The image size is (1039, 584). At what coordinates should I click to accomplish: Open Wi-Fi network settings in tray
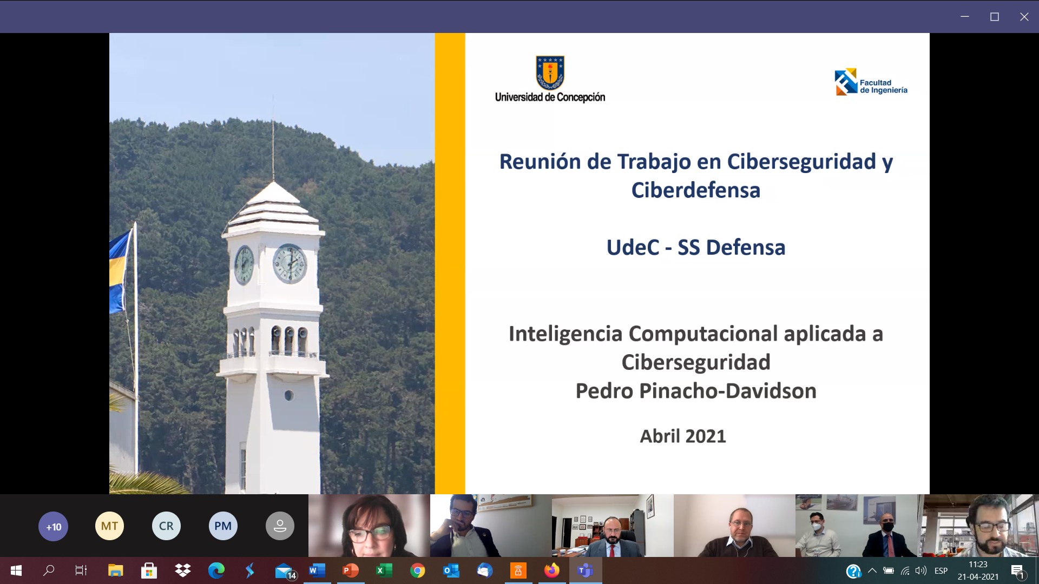[905, 570]
